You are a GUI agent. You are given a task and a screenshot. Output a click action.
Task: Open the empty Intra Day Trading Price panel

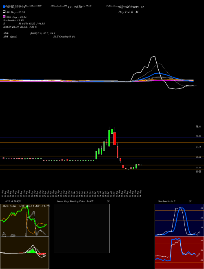point(82,228)
